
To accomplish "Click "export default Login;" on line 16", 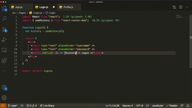I will pyautogui.click(x=37, y=71).
